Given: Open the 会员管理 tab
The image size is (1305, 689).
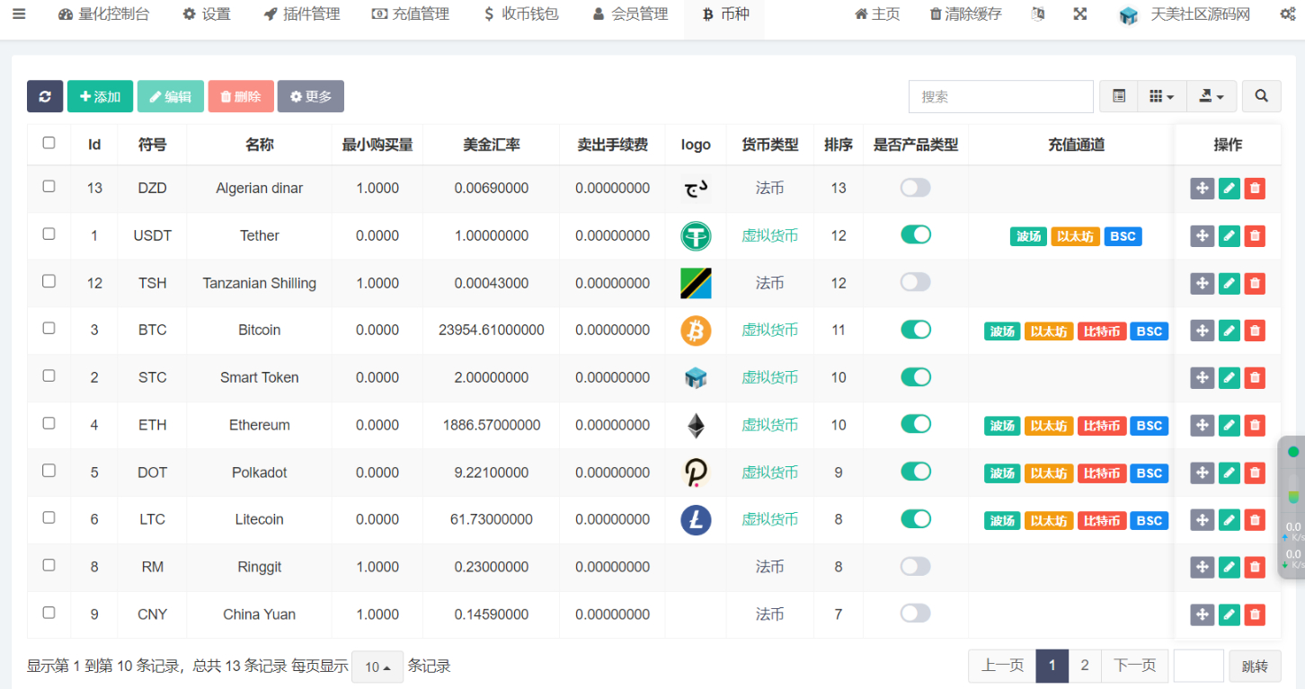Looking at the screenshot, I should pos(630,14).
